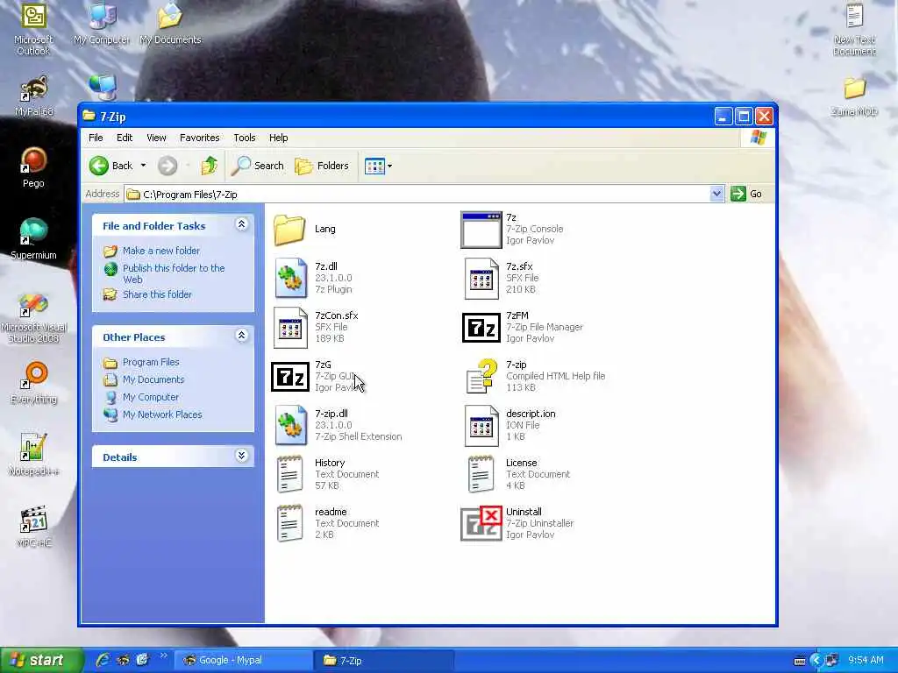Viewport: 898px width, 673px height.
Task: Select the 7-zip compiled help file icon
Action: point(481,376)
